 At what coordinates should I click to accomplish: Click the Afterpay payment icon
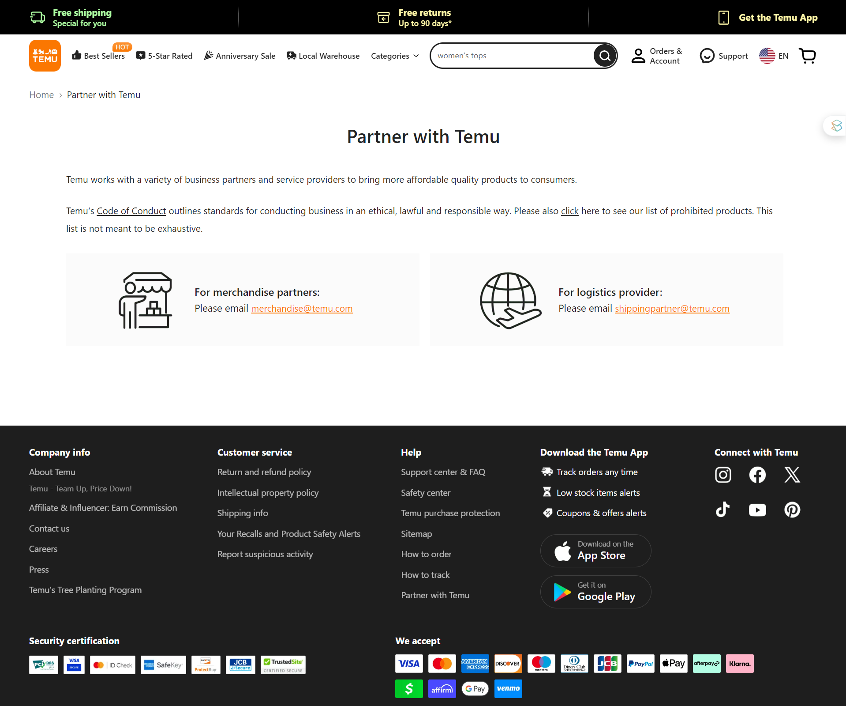[707, 664]
